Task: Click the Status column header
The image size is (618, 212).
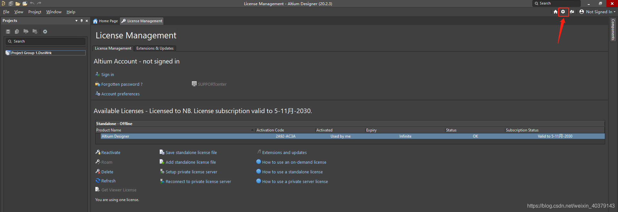Action: (x=475, y=130)
